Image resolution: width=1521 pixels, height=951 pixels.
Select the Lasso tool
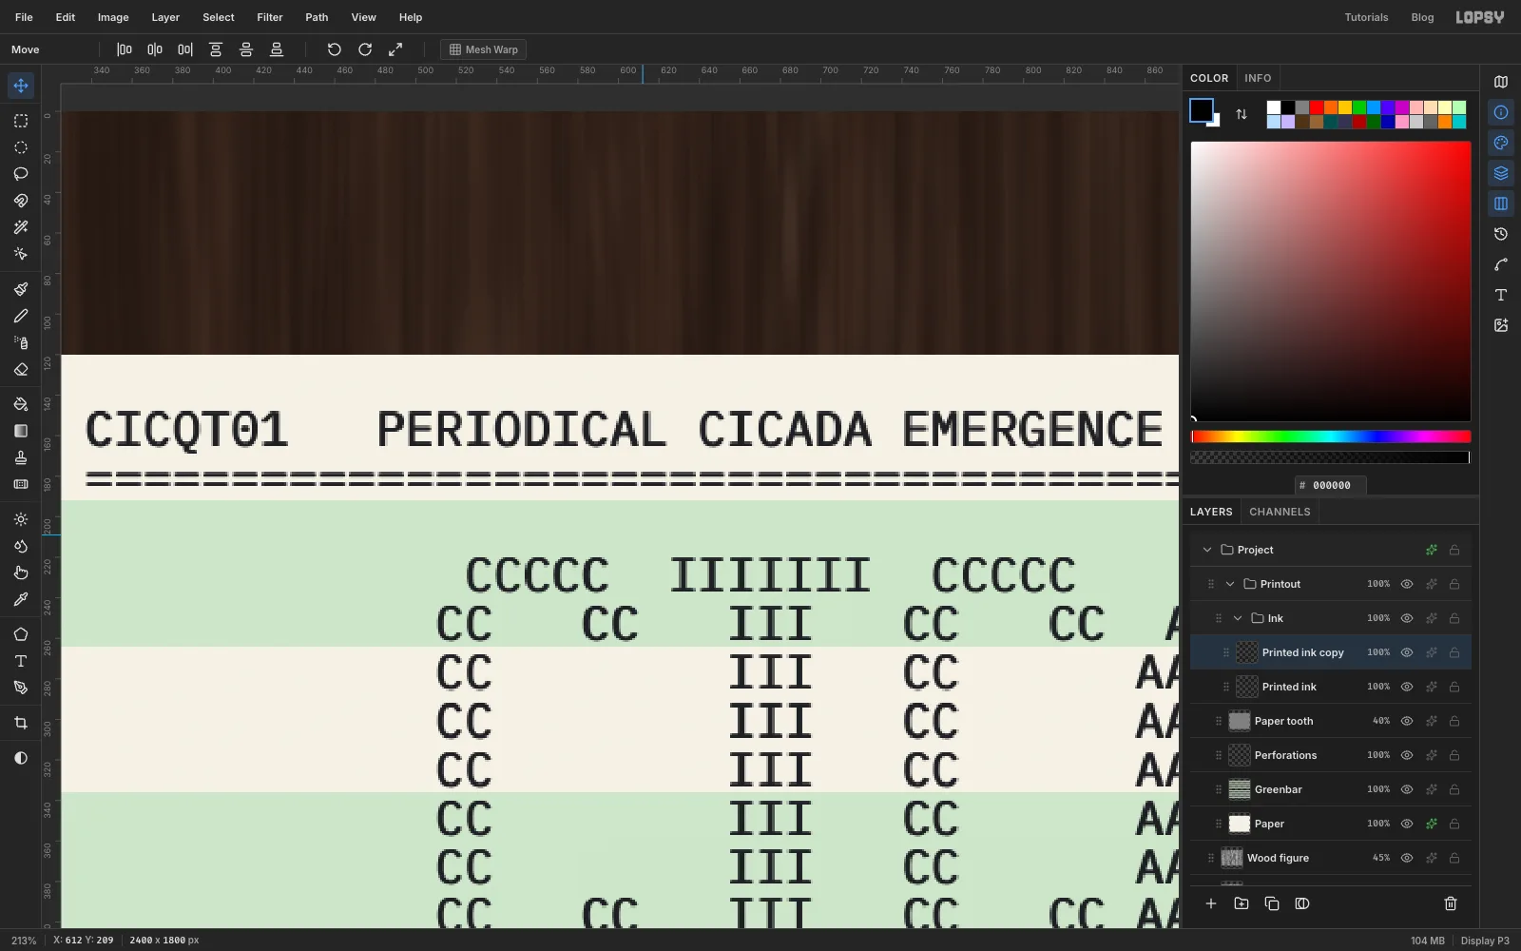21,174
